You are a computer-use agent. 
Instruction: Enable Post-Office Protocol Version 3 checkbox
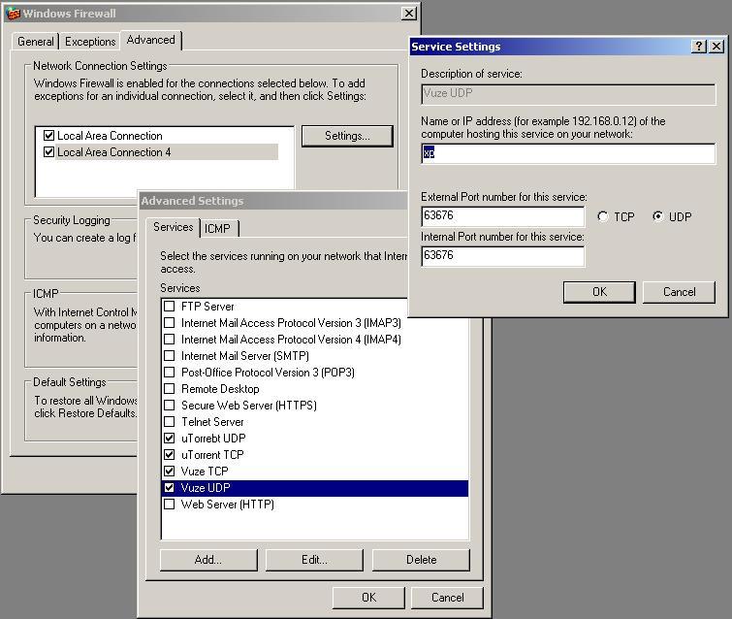tap(170, 373)
